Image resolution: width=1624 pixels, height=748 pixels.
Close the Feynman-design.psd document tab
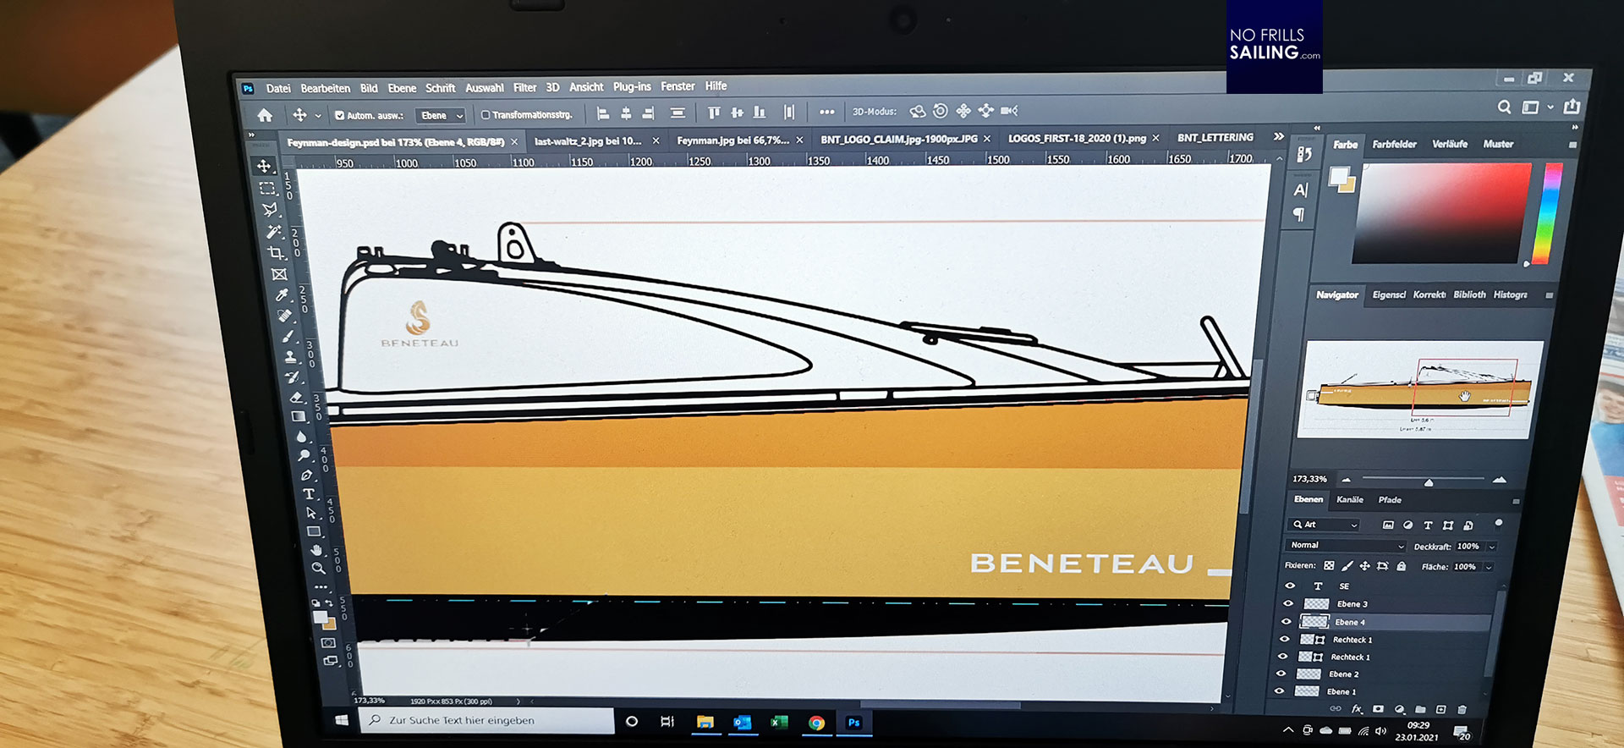(513, 142)
